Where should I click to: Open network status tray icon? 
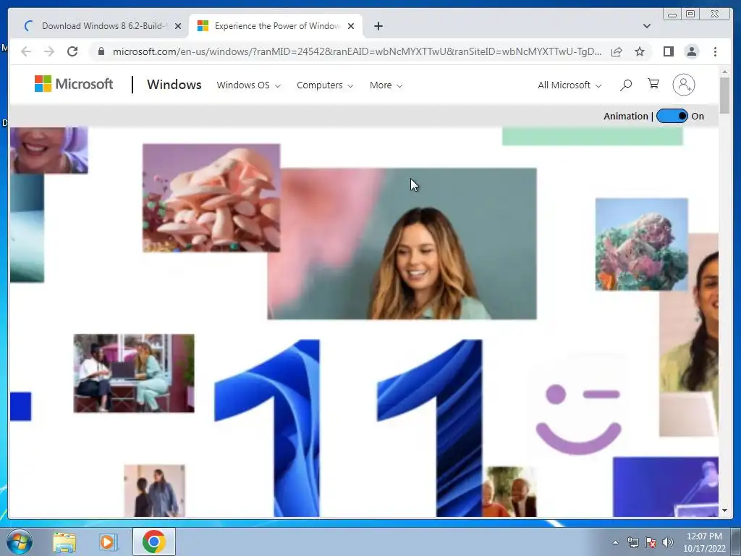click(632, 542)
